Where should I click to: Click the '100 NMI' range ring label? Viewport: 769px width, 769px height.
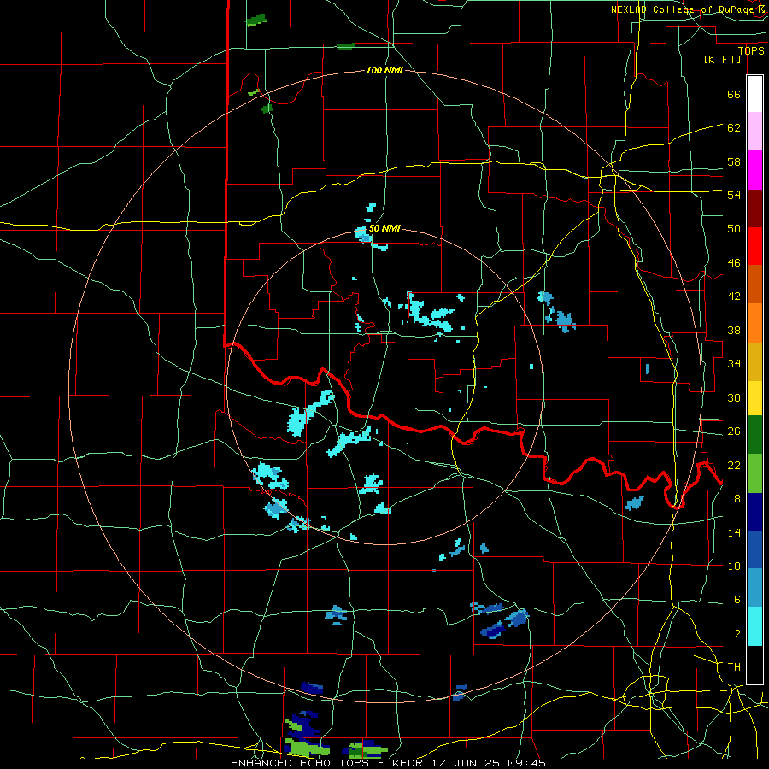[x=384, y=70]
